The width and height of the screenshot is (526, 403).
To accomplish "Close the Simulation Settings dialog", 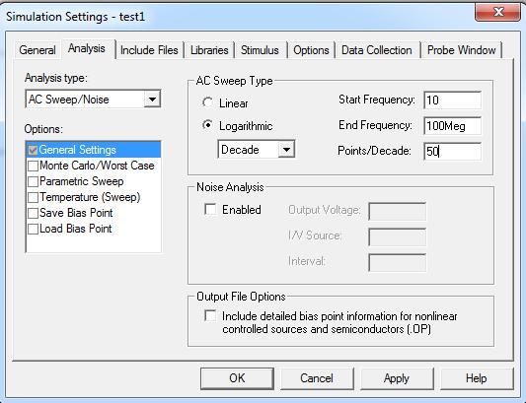I will (497, 12).
